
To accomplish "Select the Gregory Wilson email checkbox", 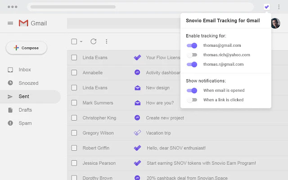I will [x=74, y=133].
